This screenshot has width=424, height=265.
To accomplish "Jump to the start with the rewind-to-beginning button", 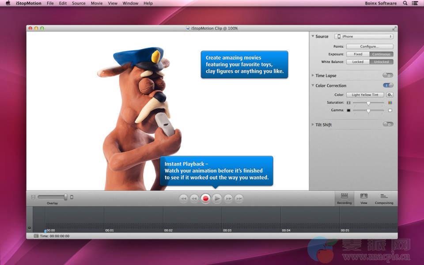I will click(184, 199).
